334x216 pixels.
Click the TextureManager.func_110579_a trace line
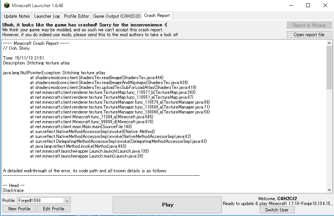click(x=120, y=102)
